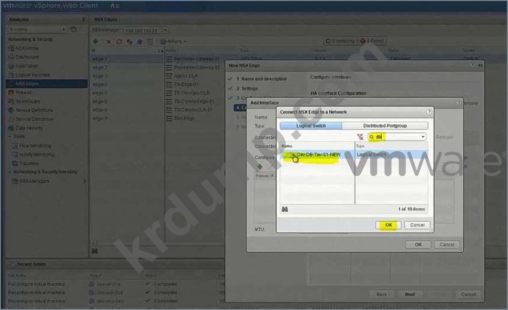The width and height of the screenshot is (508, 310).
Task: Click the binoculars find icon in network list
Action: 285,209
